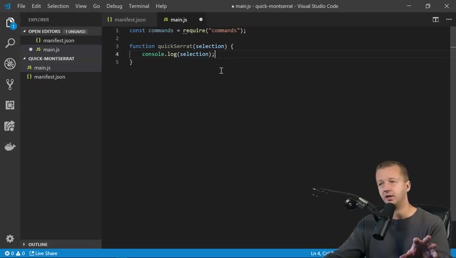Click the VS Code logo icon
Viewport: 456px width, 258px height.
8,6
